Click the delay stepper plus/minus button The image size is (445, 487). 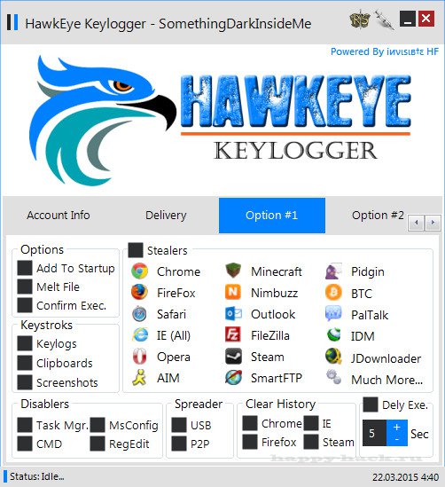point(397,433)
